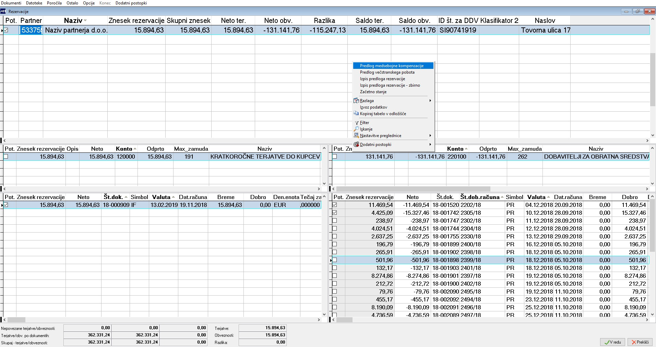This screenshot has width=656, height=347.
Task: Choose Predlog medsebojne kompenzacije from context menu
Action: [393, 66]
